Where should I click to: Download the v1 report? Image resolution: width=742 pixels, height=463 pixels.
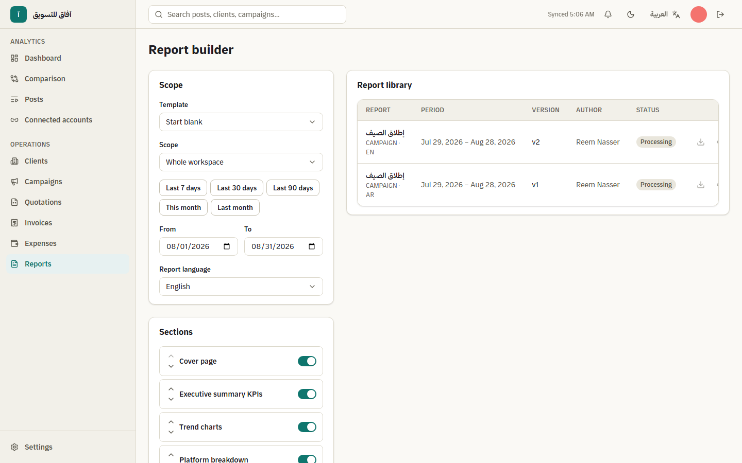coord(701,185)
